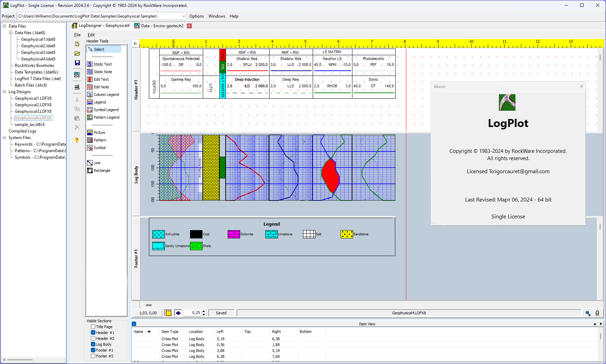
Task: Select Geophysical2.ldat8 in the tree
Action: point(38,46)
